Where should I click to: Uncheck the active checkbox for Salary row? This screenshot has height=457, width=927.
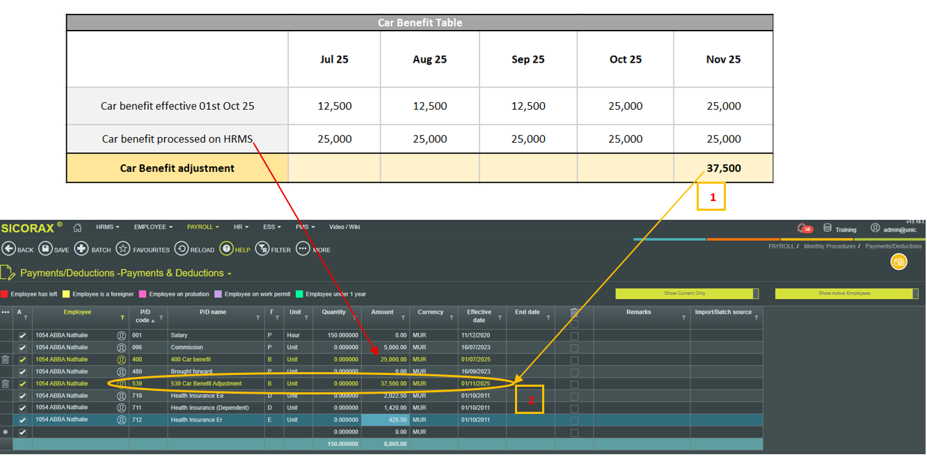point(22,335)
